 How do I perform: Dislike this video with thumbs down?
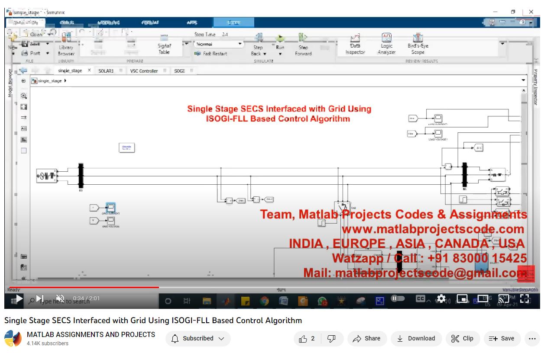331,339
